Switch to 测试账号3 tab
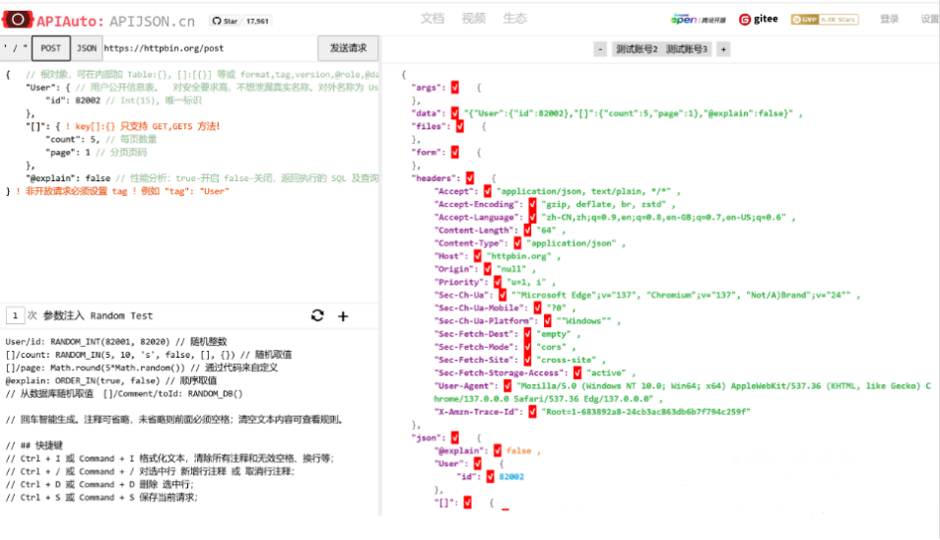Screen dimensions: 940x540 point(687,49)
